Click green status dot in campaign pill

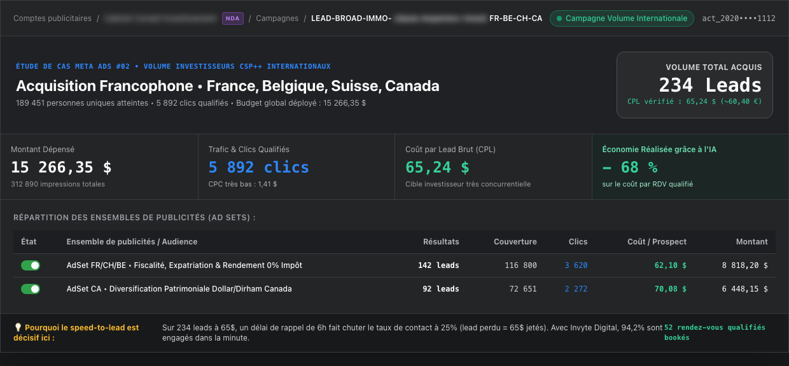559,18
